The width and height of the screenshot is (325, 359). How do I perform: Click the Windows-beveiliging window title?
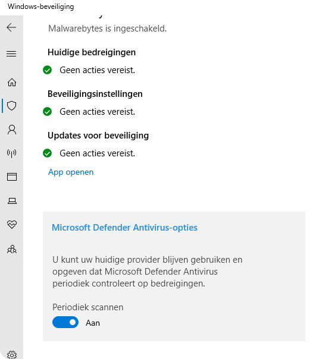click(x=41, y=7)
